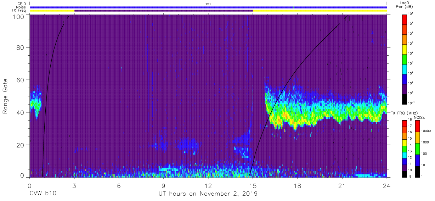Pick the yellow band of the TX FRQ colorbar
This screenshot has height=201, width=435.
click(405, 142)
